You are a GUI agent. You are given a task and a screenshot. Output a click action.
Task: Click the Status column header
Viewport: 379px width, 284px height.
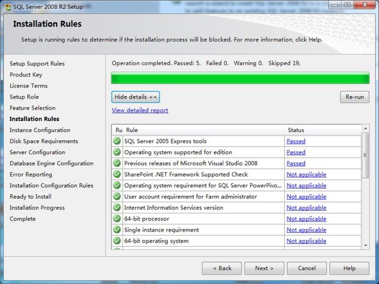pos(323,130)
